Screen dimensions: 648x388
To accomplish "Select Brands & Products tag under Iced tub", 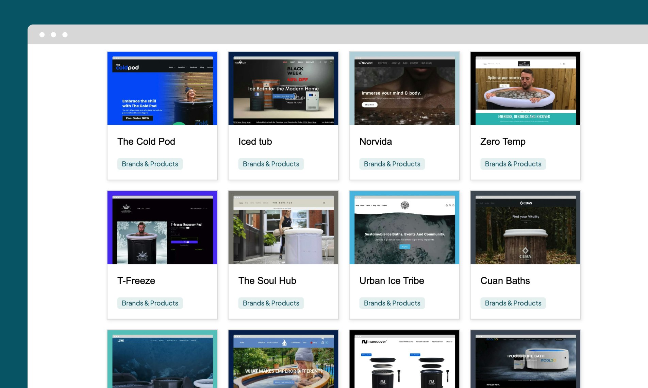I will coord(271,164).
